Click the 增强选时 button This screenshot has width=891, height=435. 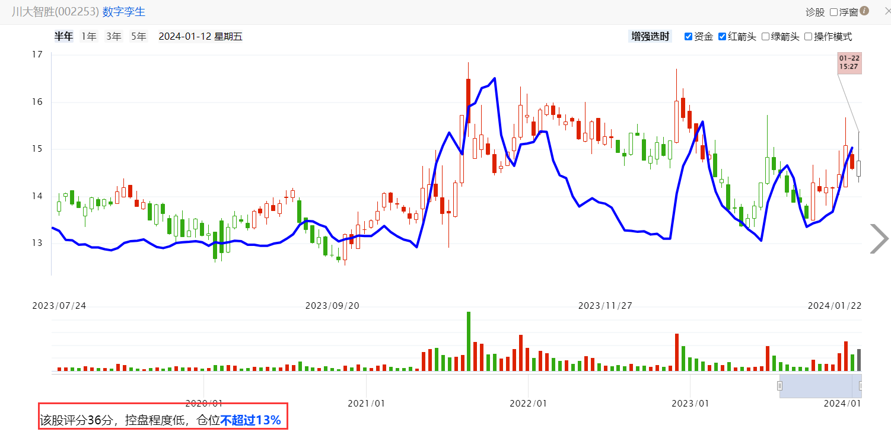pos(650,37)
